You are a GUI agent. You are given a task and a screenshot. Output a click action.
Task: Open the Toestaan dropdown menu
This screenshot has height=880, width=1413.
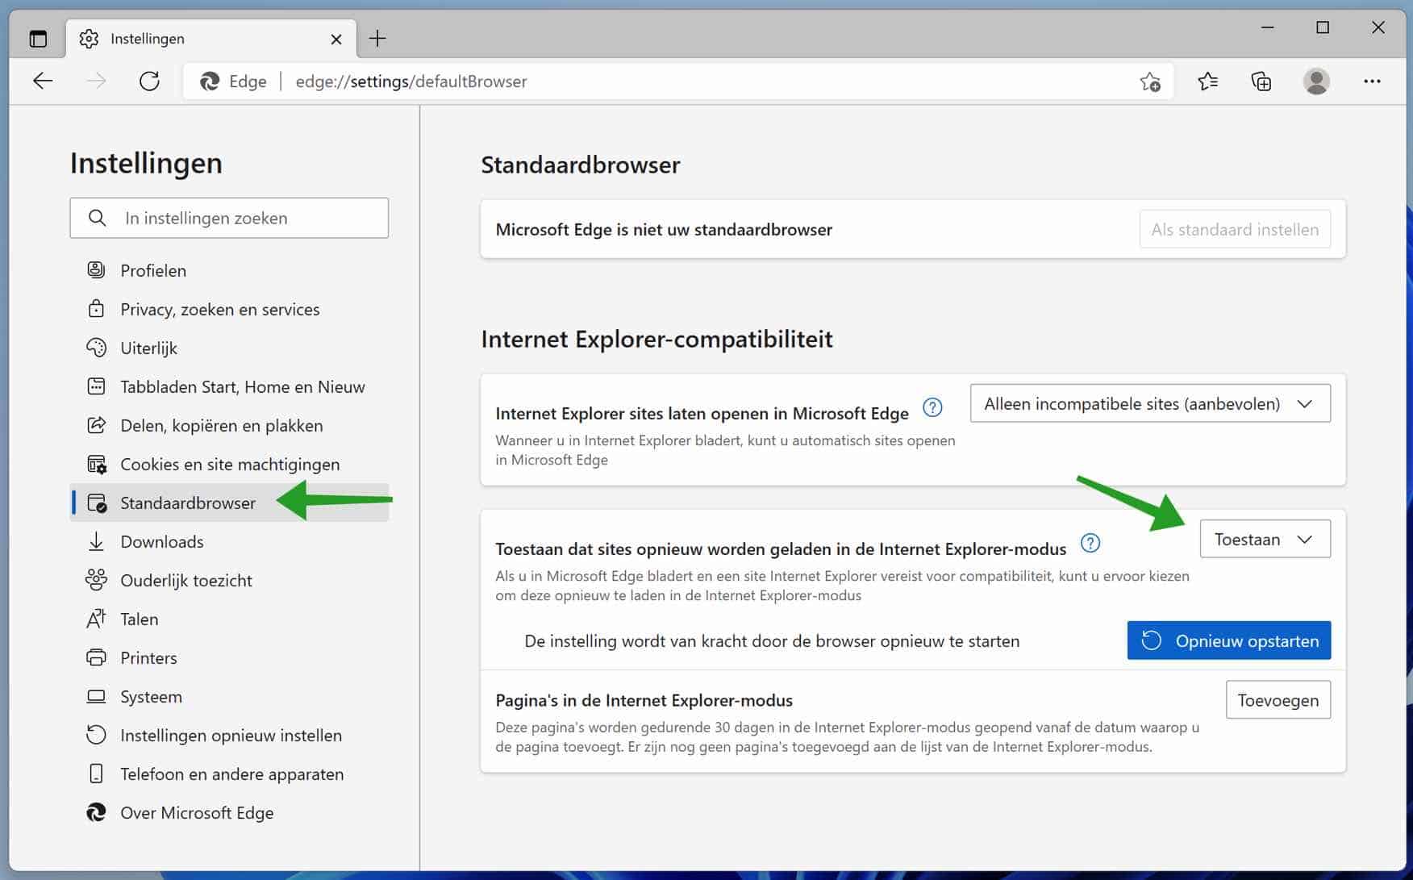tap(1264, 539)
